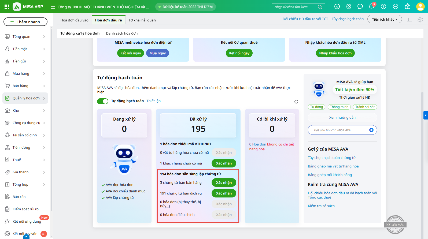The width and height of the screenshot is (428, 239).
Task: Confirm 191 chứng từ bán dịch vụ
Action: click(x=224, y=193)
